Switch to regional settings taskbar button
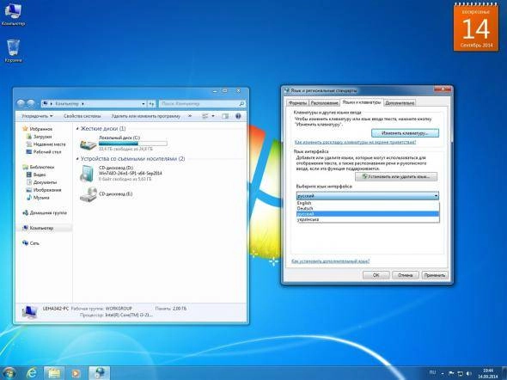Viewport: 507px width, 380px height. pyautogui.click(x=100, y=373)
